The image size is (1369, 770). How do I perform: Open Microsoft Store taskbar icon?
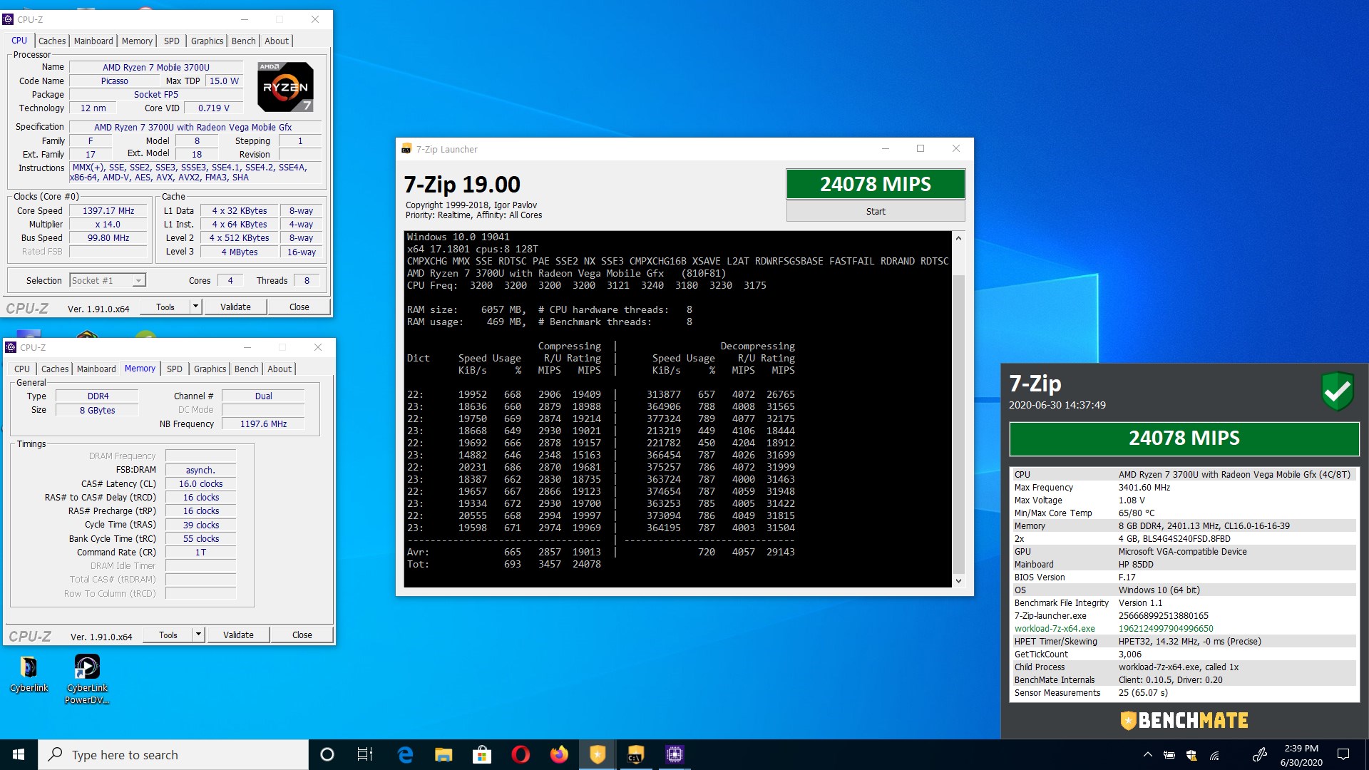[482, 754]
